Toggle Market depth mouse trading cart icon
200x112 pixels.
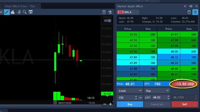195,12
